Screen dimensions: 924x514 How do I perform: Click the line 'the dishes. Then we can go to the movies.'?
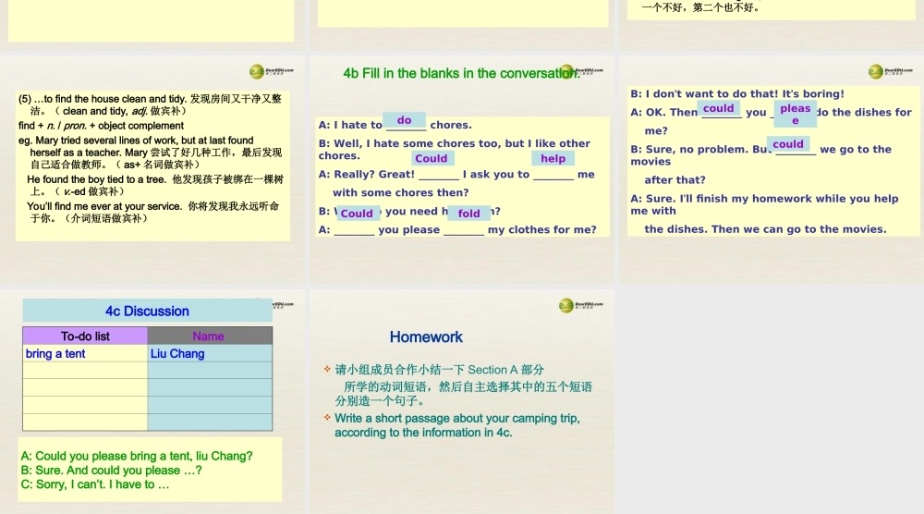point(765,229)
